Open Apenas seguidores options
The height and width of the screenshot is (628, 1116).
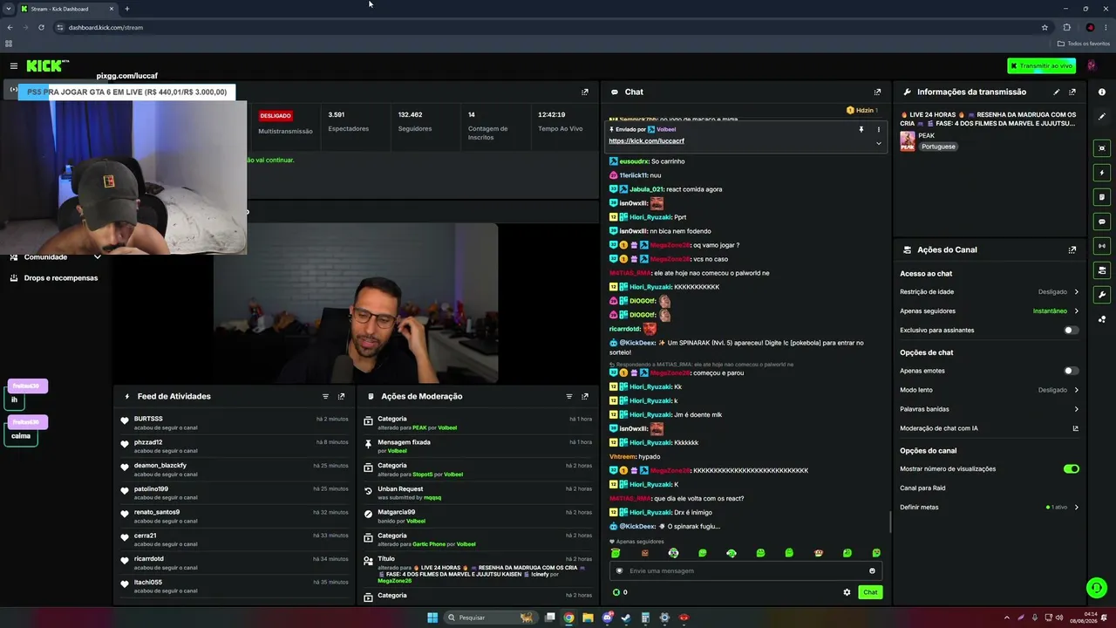tap(990, 311)
